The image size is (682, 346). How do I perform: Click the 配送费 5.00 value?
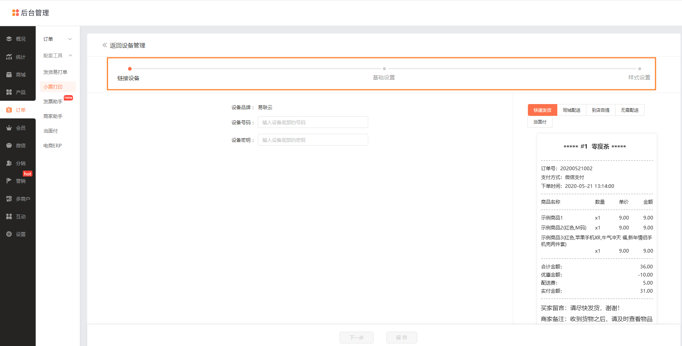click(648, 283)
